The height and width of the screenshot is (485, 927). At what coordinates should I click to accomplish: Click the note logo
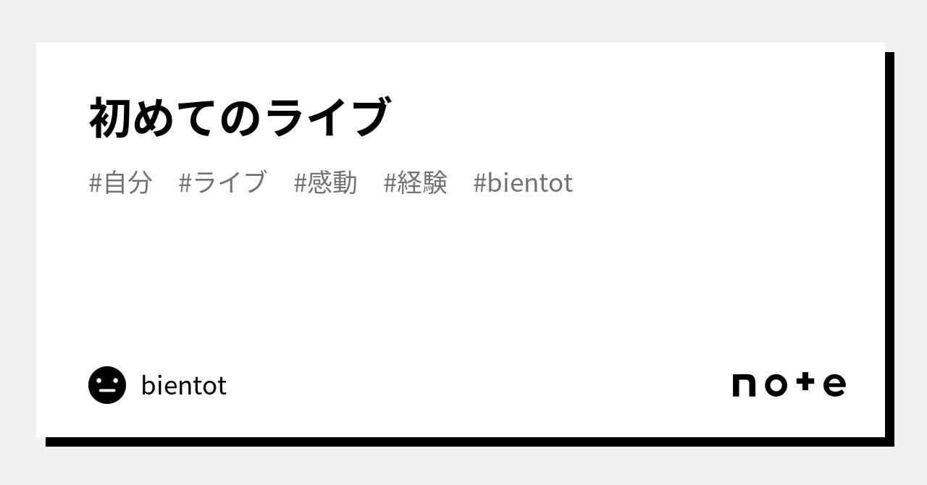[789, 384]
